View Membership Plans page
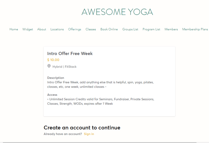This screenshot has height=143, width=209. [195, 29]
